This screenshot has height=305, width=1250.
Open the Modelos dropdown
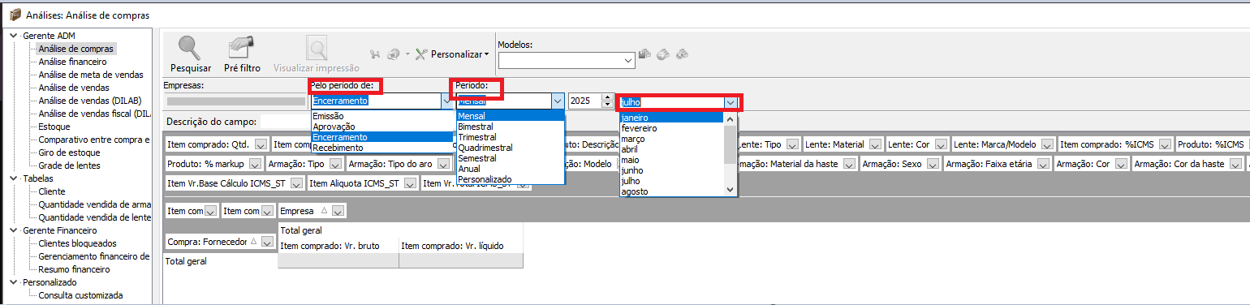[x=628, y=60]
